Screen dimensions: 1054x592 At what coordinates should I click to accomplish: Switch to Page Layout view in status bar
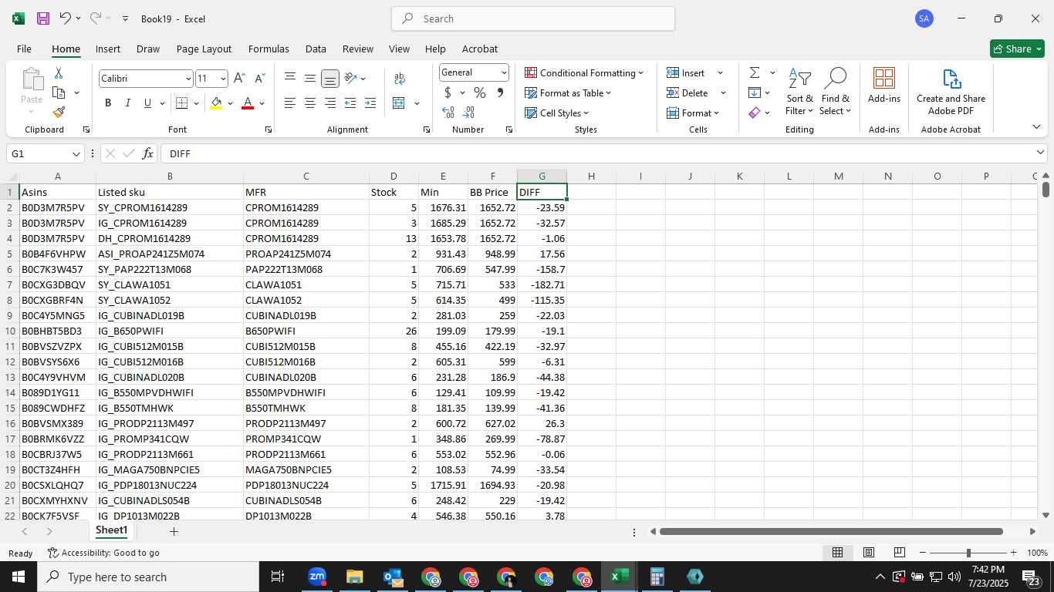click(x=869, y=553)
